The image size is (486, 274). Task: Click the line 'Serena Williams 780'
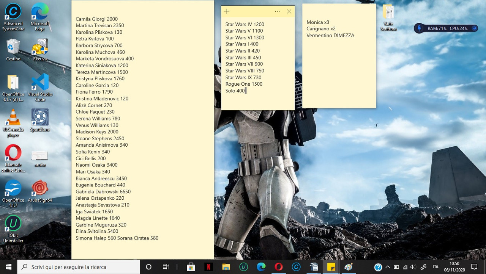pyautogui.click(x=98, y=119)
